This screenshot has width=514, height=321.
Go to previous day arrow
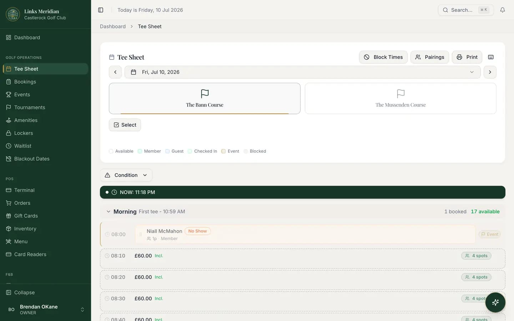[115, 72]
